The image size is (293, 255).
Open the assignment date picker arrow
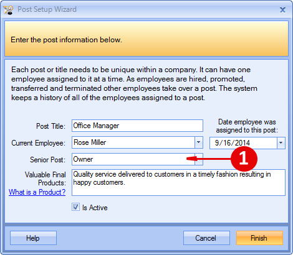(x=281, y=143)
